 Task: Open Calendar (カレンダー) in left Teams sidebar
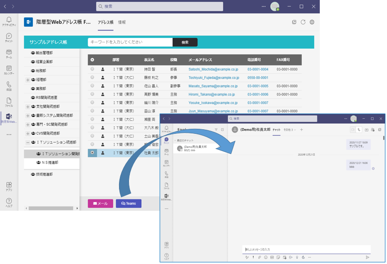(9, 70)
